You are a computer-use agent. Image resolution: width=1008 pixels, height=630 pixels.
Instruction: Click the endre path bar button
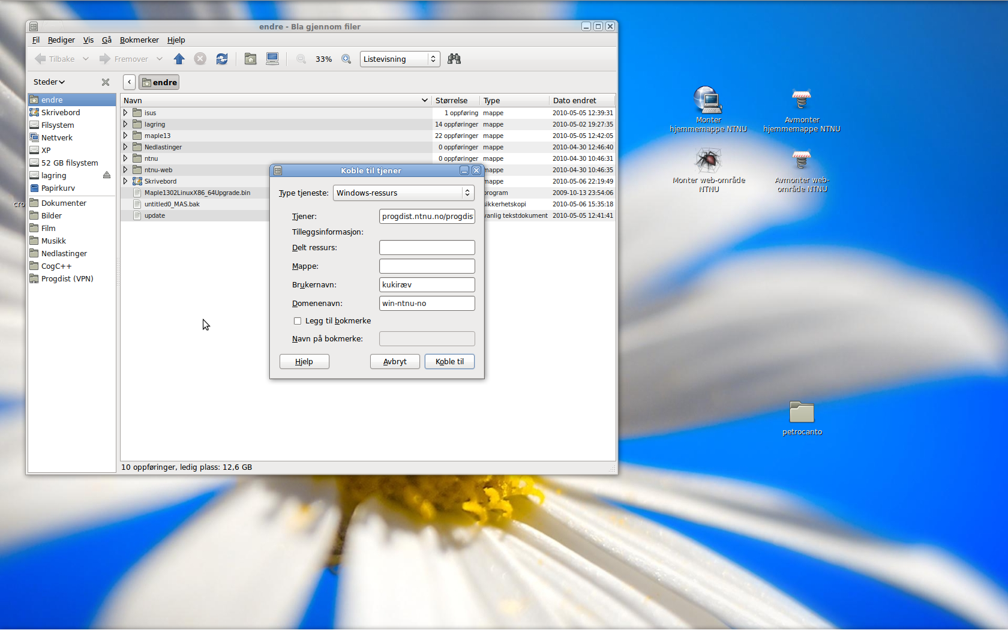click(x=159, y=82)
